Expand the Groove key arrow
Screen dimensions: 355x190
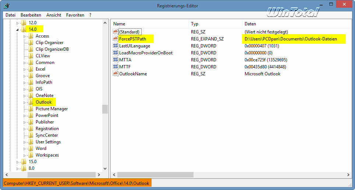coord(24,76)
